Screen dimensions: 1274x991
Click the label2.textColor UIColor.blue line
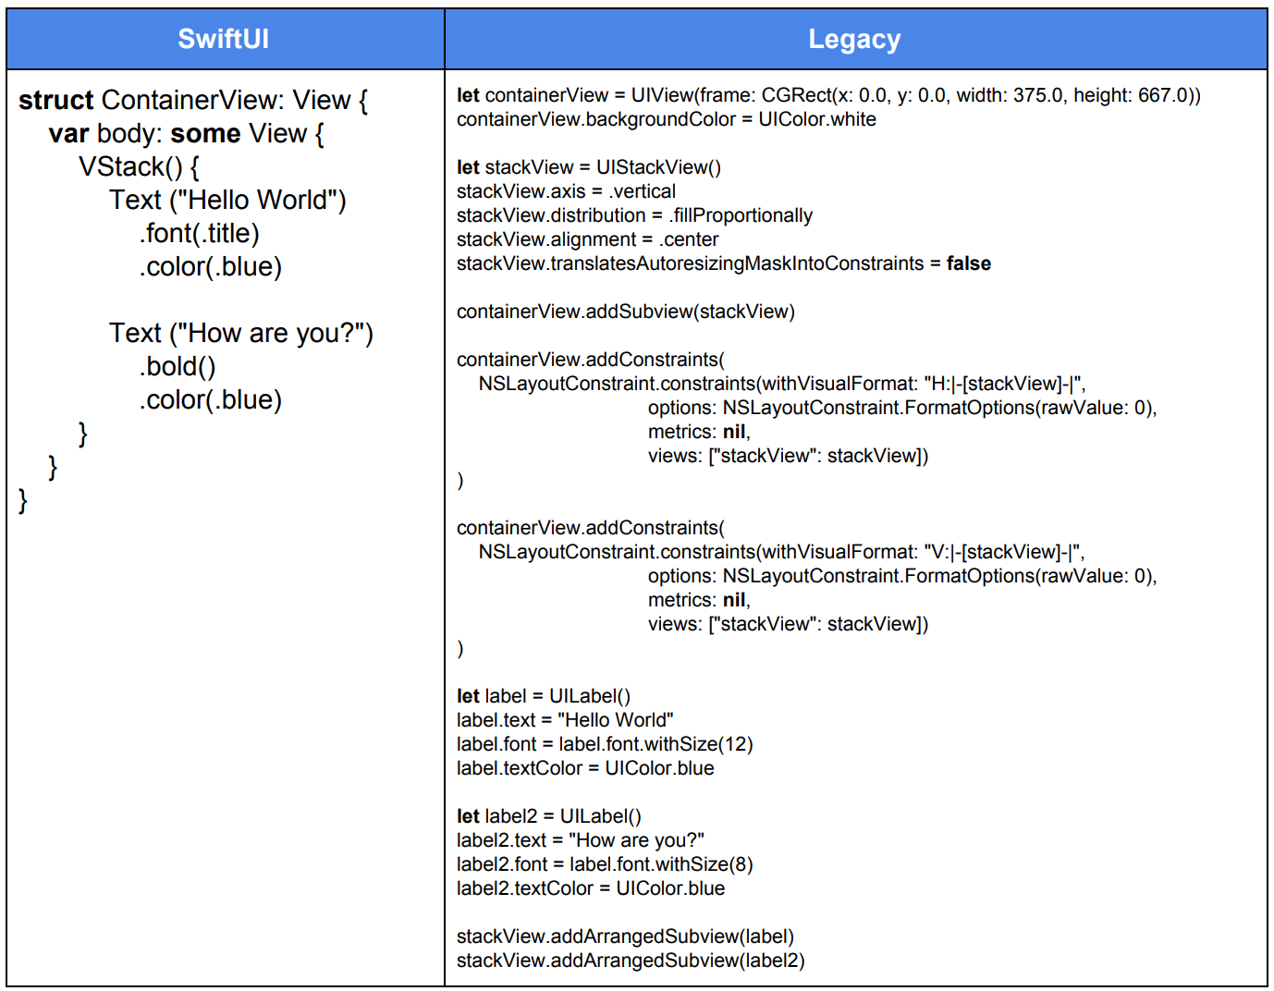[x=591, y=887]
